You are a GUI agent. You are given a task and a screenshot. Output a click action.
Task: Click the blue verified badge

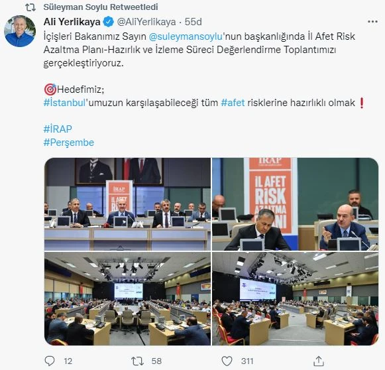pos(109,22)
